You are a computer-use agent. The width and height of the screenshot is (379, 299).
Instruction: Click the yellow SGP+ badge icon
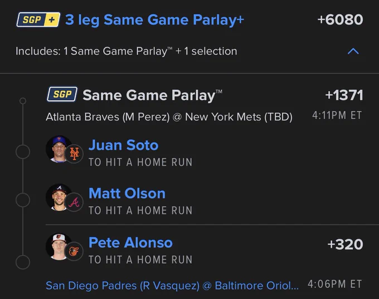click(x=38, y=20)
